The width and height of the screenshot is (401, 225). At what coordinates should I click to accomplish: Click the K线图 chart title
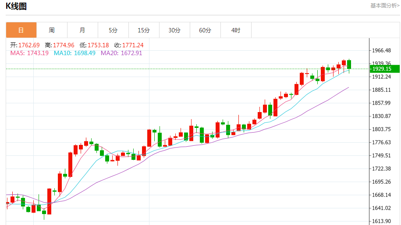click(16, 6)
